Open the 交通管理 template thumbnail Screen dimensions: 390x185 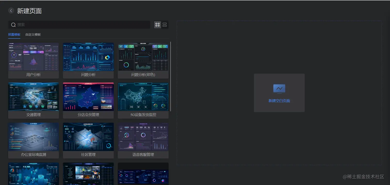(34, 97)
